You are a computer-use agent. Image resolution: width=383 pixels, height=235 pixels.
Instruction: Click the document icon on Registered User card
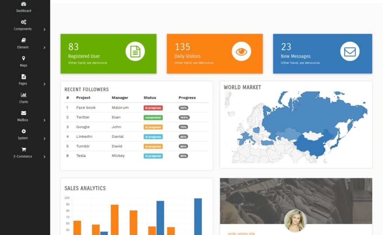click(x=135, y=52)
